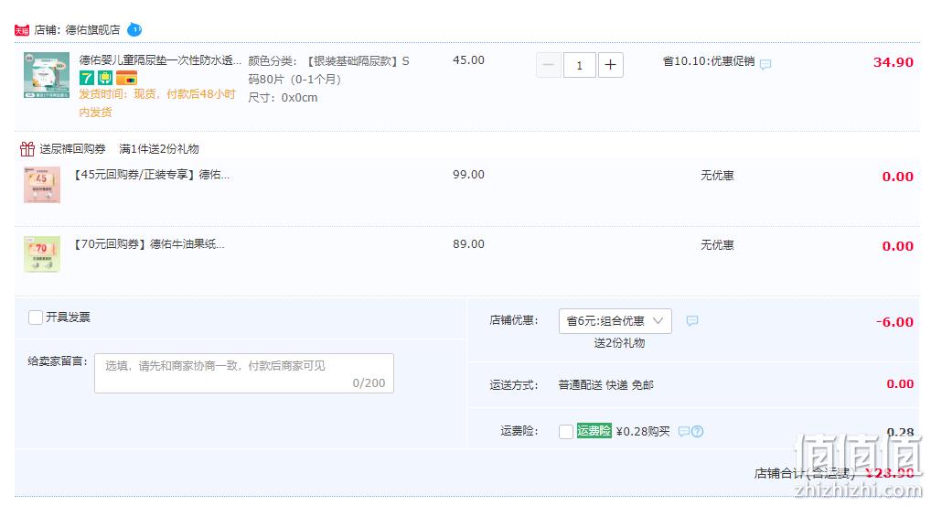Click the unit price 45.00
Image resolution: width=931 pixels, height=506 pixels.
click(x=468, y=60)
